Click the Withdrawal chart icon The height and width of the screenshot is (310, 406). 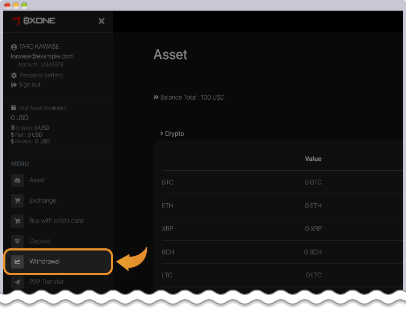pyautogui.click(x=17, y=262)
